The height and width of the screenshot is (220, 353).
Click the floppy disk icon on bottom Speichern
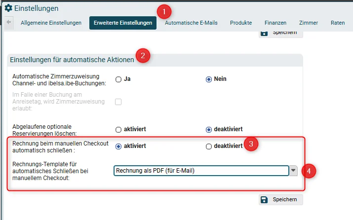tap(264, 200)
